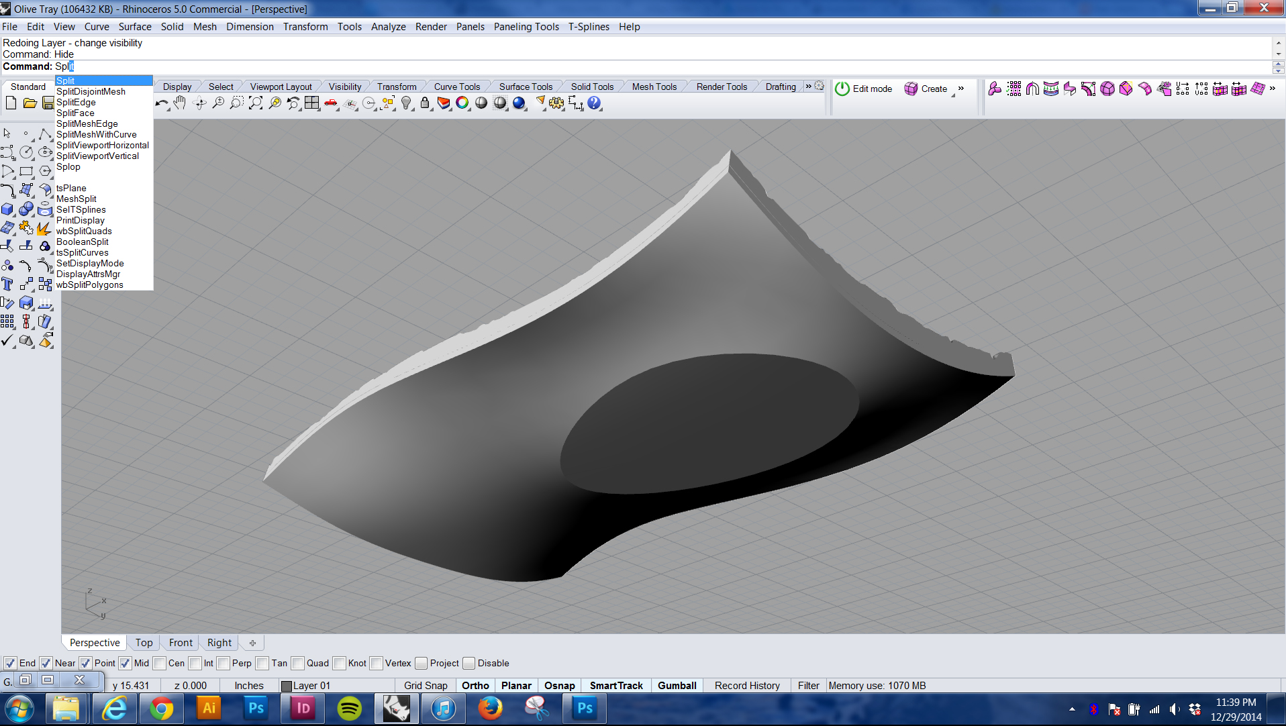Image resolution: width=1286 pixels, height=726 pixels.
Task: Expand more items after T-Splines Create
Action: [961, 89]
